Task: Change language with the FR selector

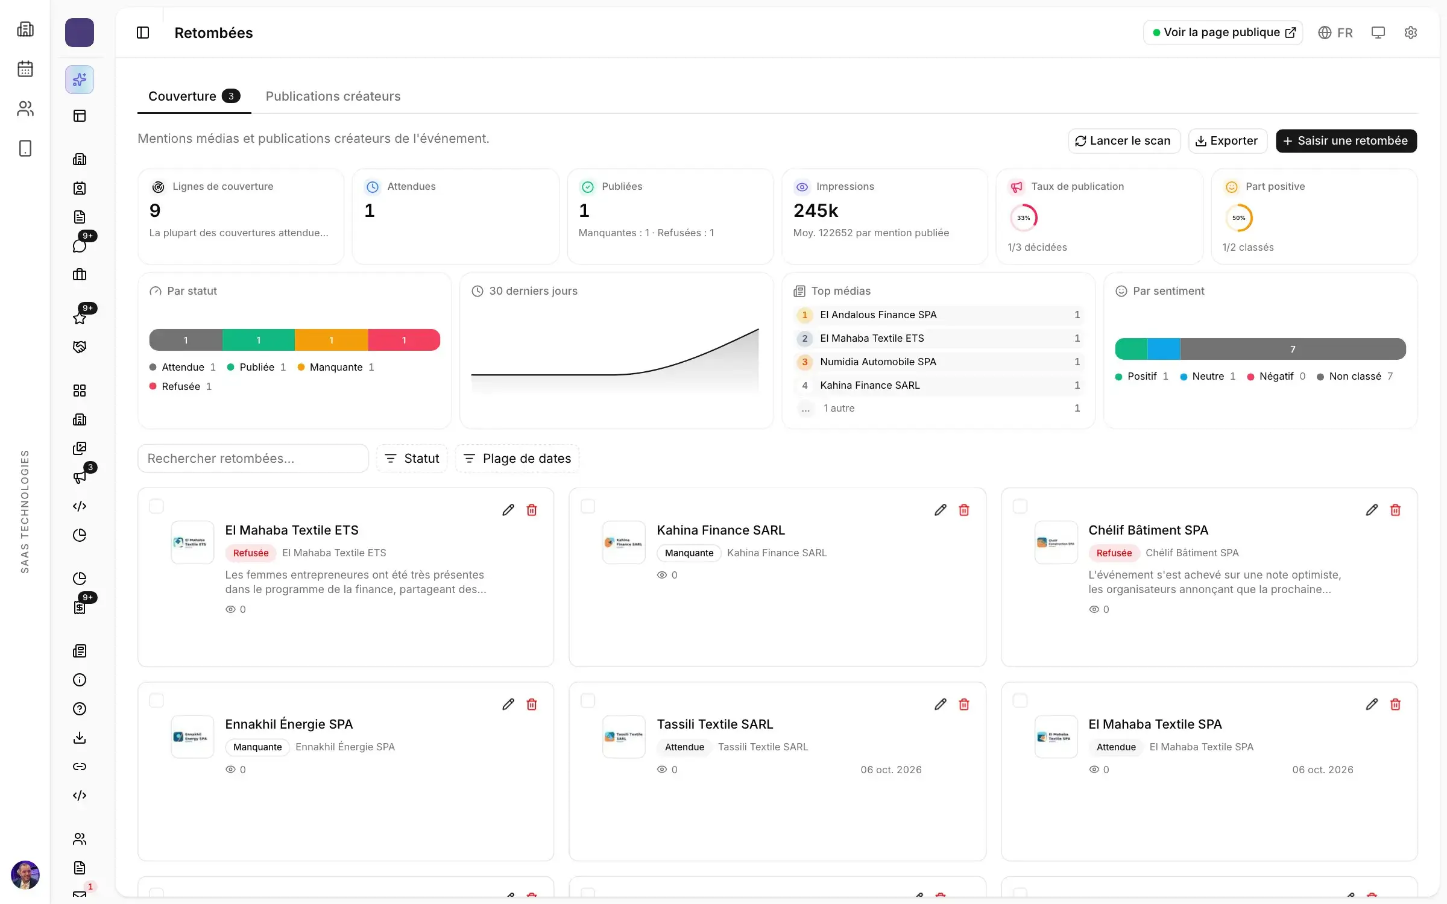Action: click(x=1335, y=33)
